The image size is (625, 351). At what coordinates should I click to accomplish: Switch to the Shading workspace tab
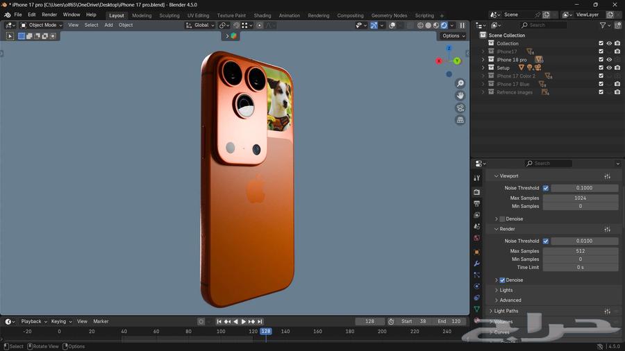pyautogui.click(x=262, y=15)
